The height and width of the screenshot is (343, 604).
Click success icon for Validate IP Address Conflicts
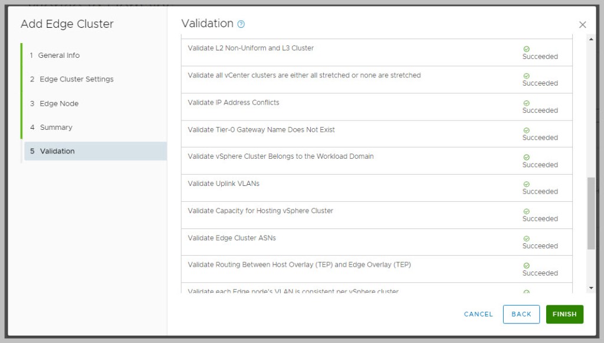[x=526, y=103]
